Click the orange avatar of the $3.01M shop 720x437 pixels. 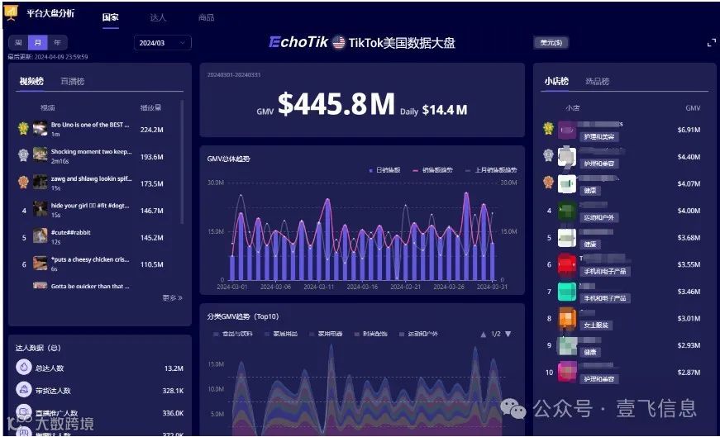[x=566, y=319]
